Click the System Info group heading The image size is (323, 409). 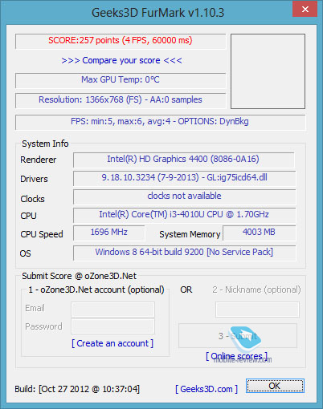click(45, 144)
